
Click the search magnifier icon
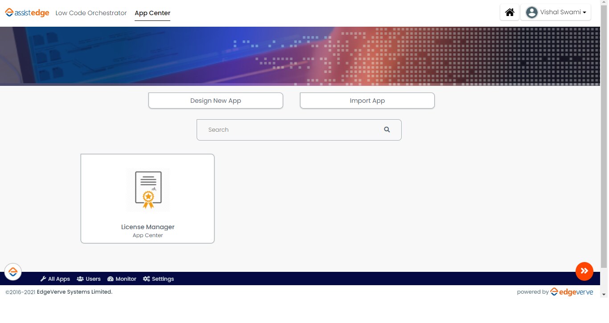[387, 129]
